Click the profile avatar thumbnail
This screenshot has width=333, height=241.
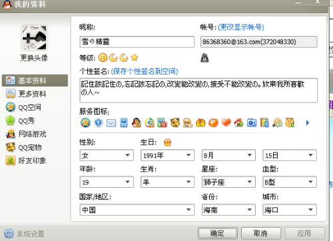click(34, 37)
